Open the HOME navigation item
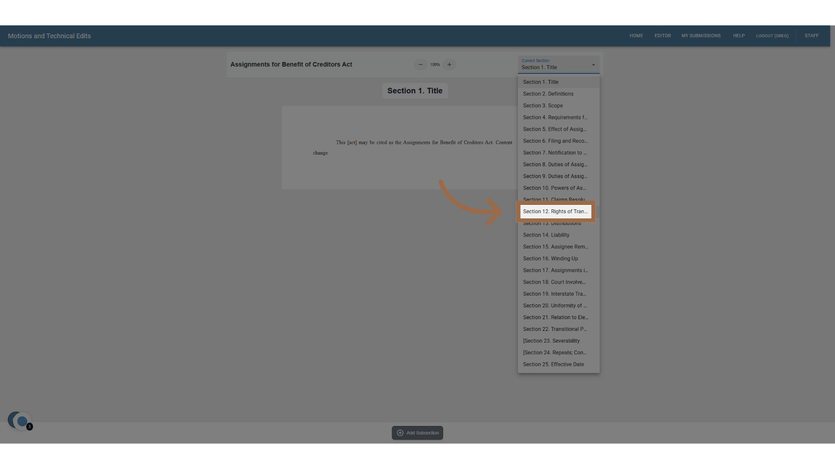This screenshot has width=835, height=469. (x=636, y=36)
